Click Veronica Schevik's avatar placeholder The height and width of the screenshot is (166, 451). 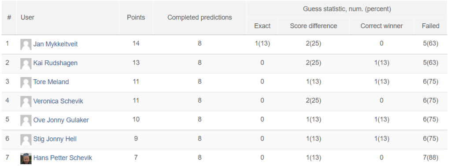(26, 102)
